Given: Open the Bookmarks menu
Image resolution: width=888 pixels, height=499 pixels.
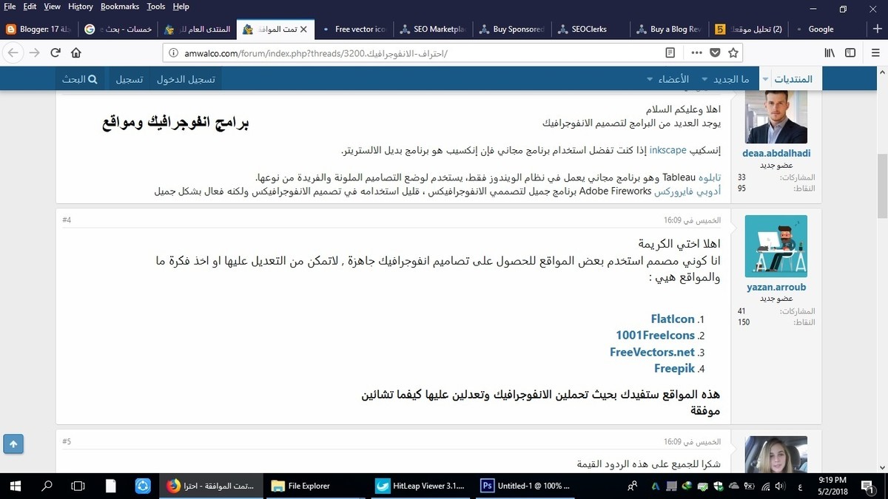Looking at the screenshot, I should coord(120,7).
